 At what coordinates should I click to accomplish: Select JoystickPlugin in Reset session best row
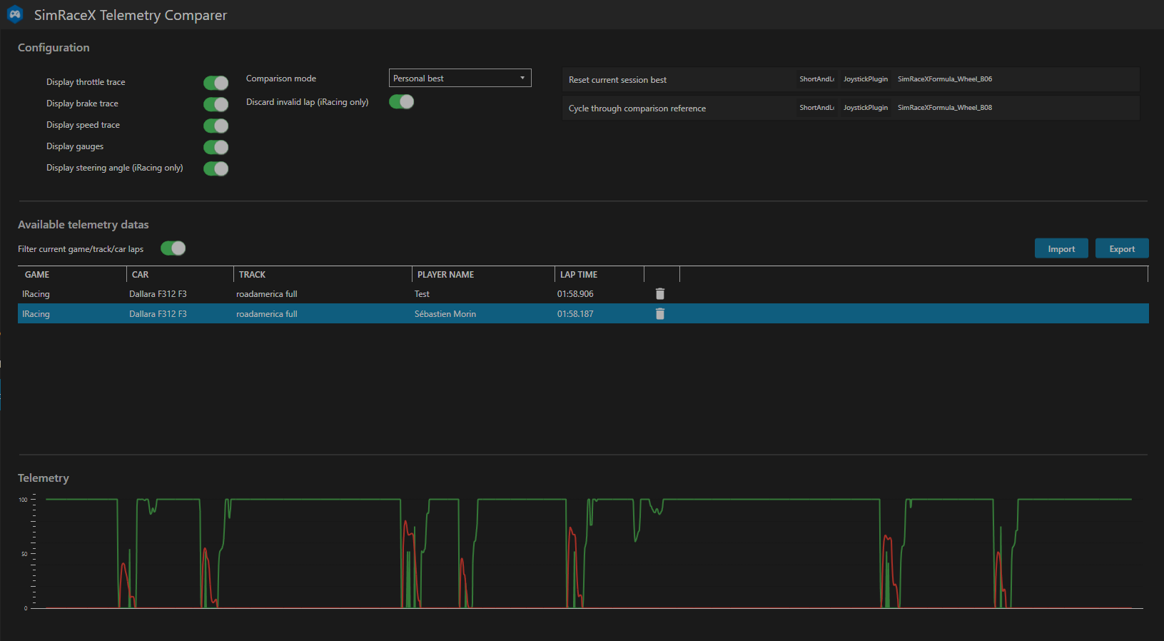[x=866, y=79]
